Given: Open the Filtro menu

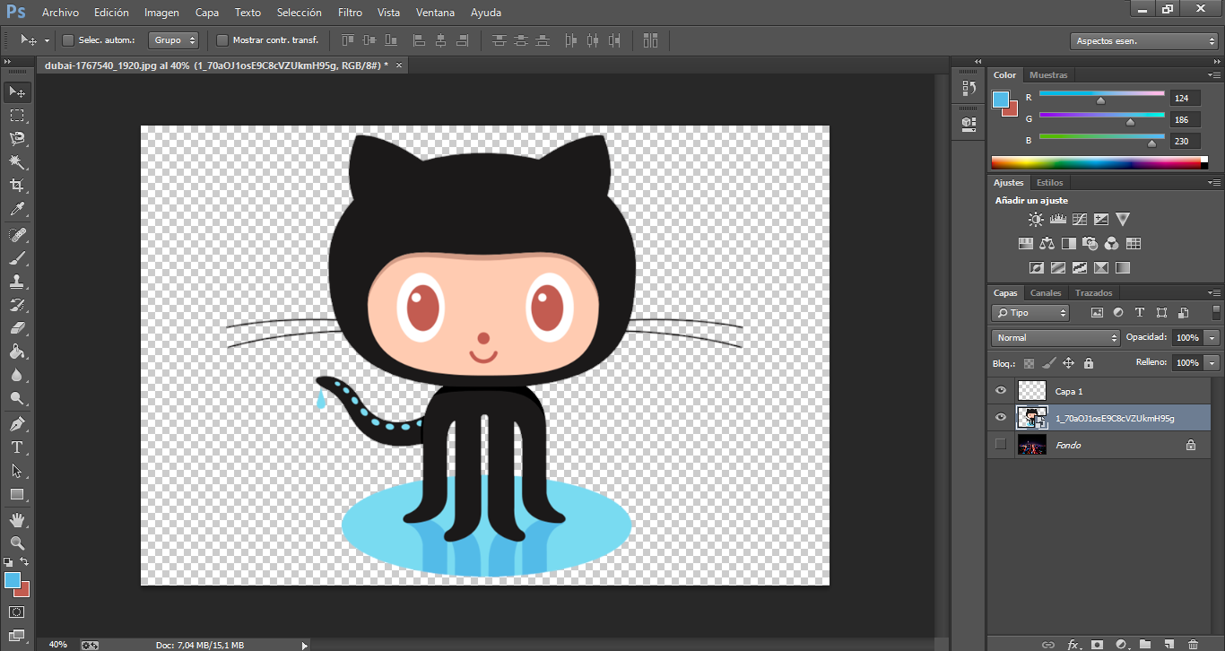Looking at the screenshot, I should tap(351, 13).
